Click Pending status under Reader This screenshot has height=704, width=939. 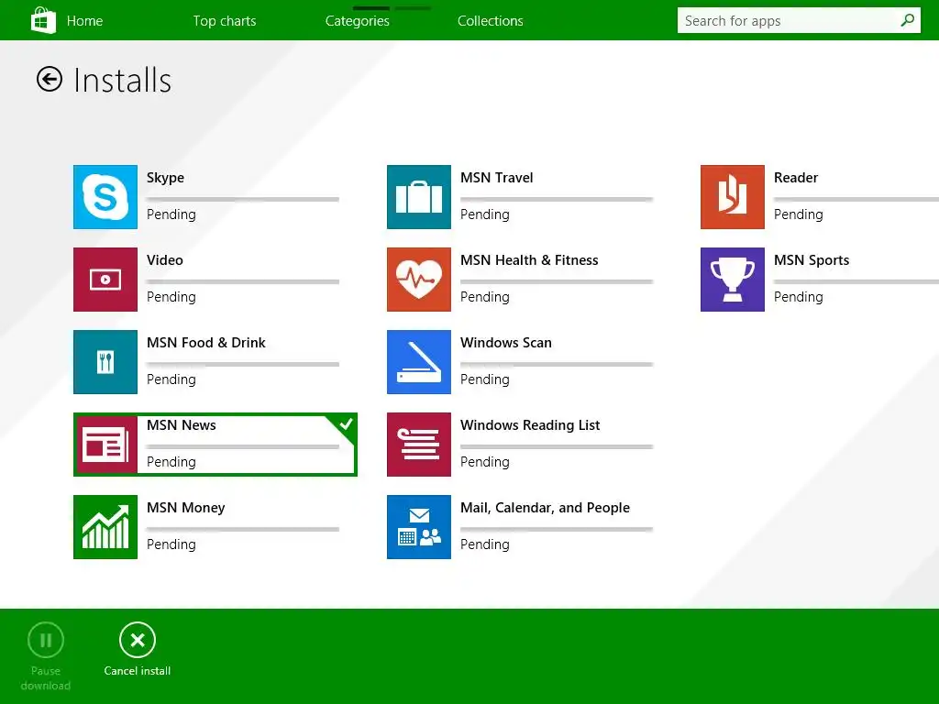tap(799, 214)
